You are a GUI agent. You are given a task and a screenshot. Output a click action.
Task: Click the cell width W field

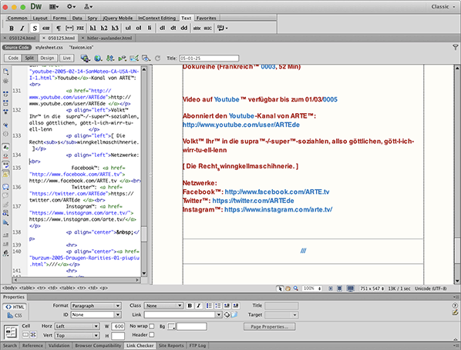[x=119, y=326]
